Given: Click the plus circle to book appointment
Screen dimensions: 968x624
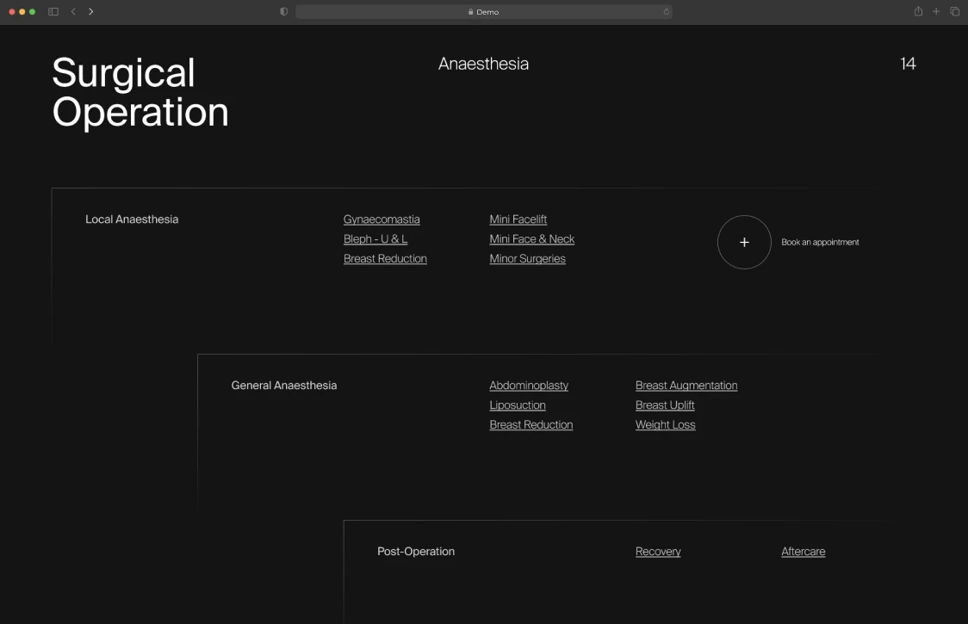Looking at the screenshot, I should click(x=745, y=242).
